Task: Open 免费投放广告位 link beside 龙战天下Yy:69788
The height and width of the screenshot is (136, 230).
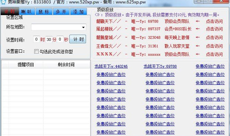Action: [x=210, y=66]
